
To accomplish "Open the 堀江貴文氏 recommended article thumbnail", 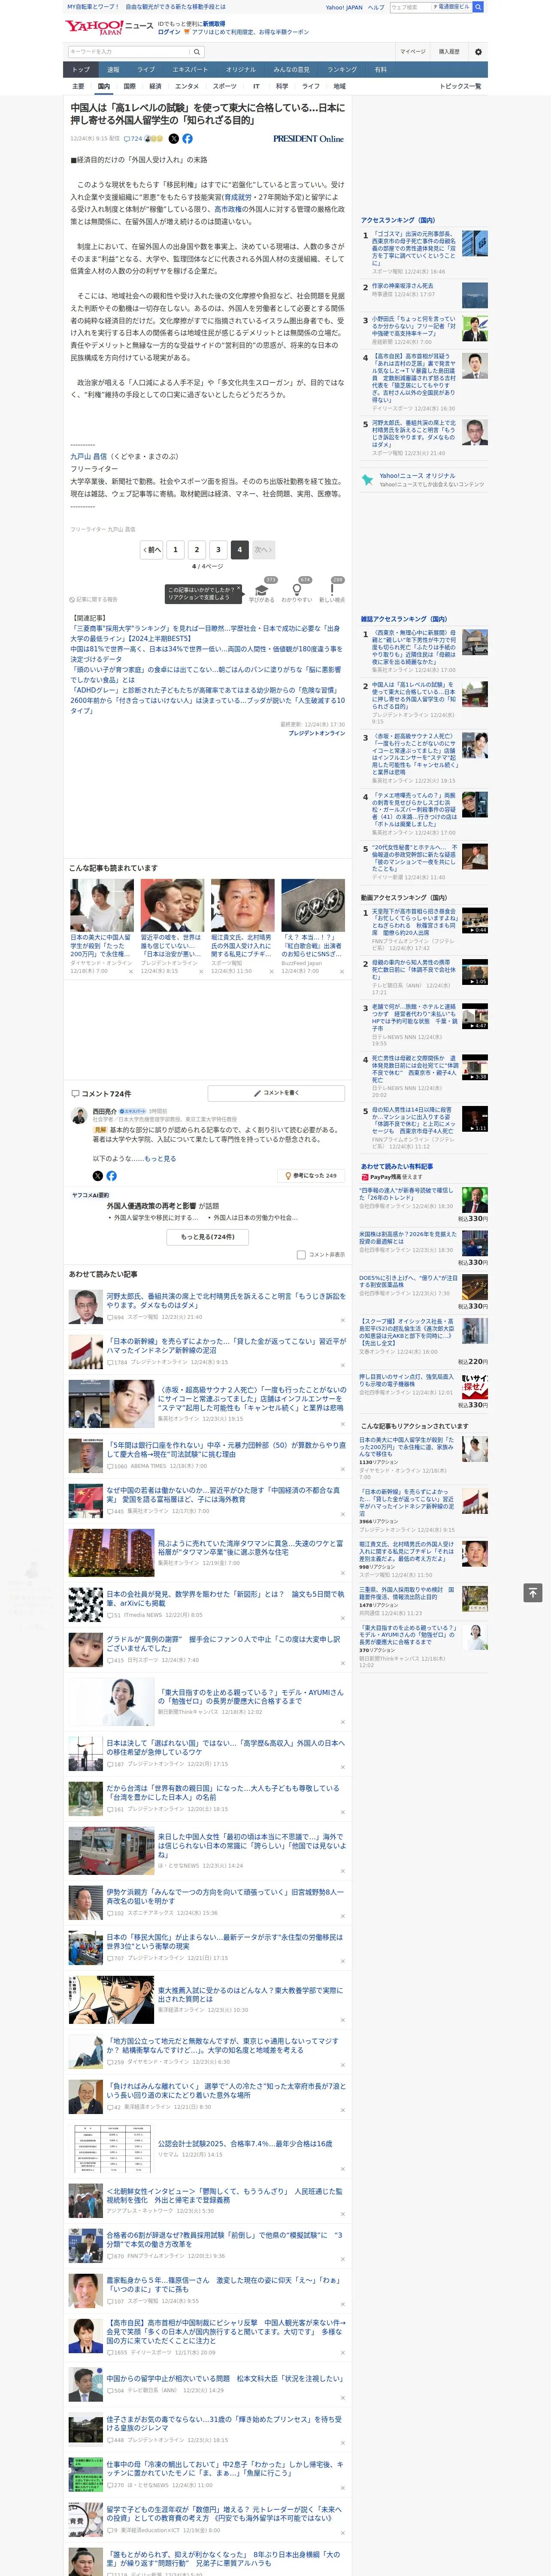I will tap(242, 906).
